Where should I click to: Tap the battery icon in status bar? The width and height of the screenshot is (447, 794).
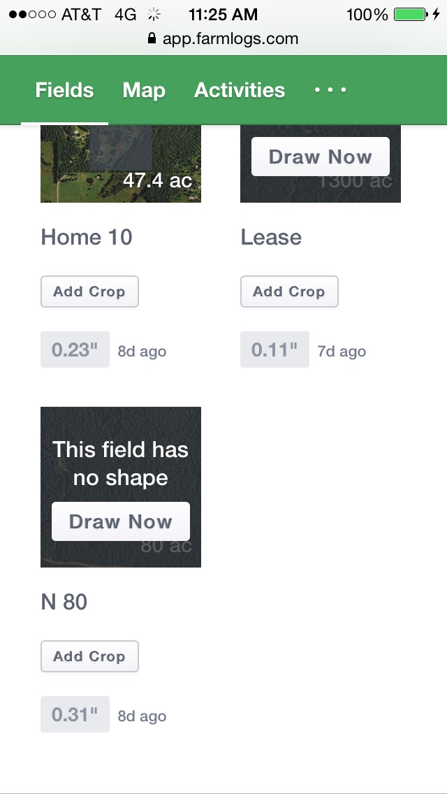click(411, 14)
